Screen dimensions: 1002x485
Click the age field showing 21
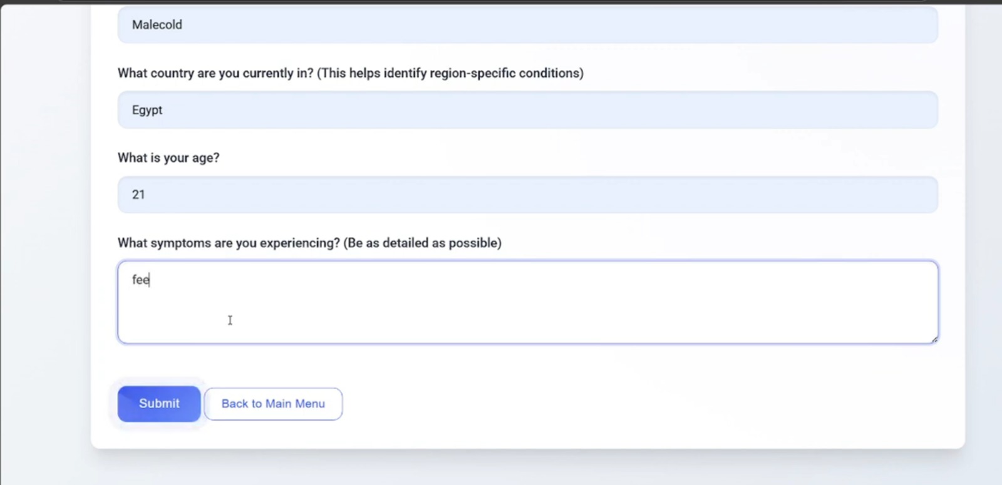(x=527, y=195)
